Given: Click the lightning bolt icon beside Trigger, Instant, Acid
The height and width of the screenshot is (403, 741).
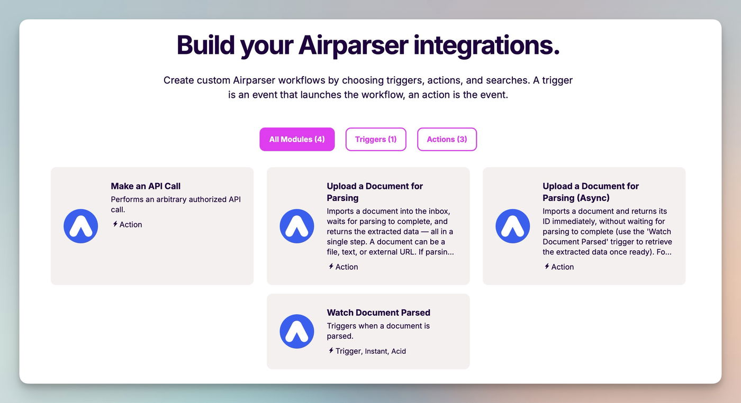Looking at the screenshot, I should [331, 351].
